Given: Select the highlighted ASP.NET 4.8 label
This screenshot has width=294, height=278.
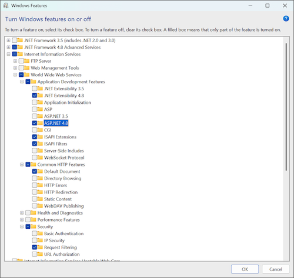Looking at the screenshot, I should click(56, 123).
